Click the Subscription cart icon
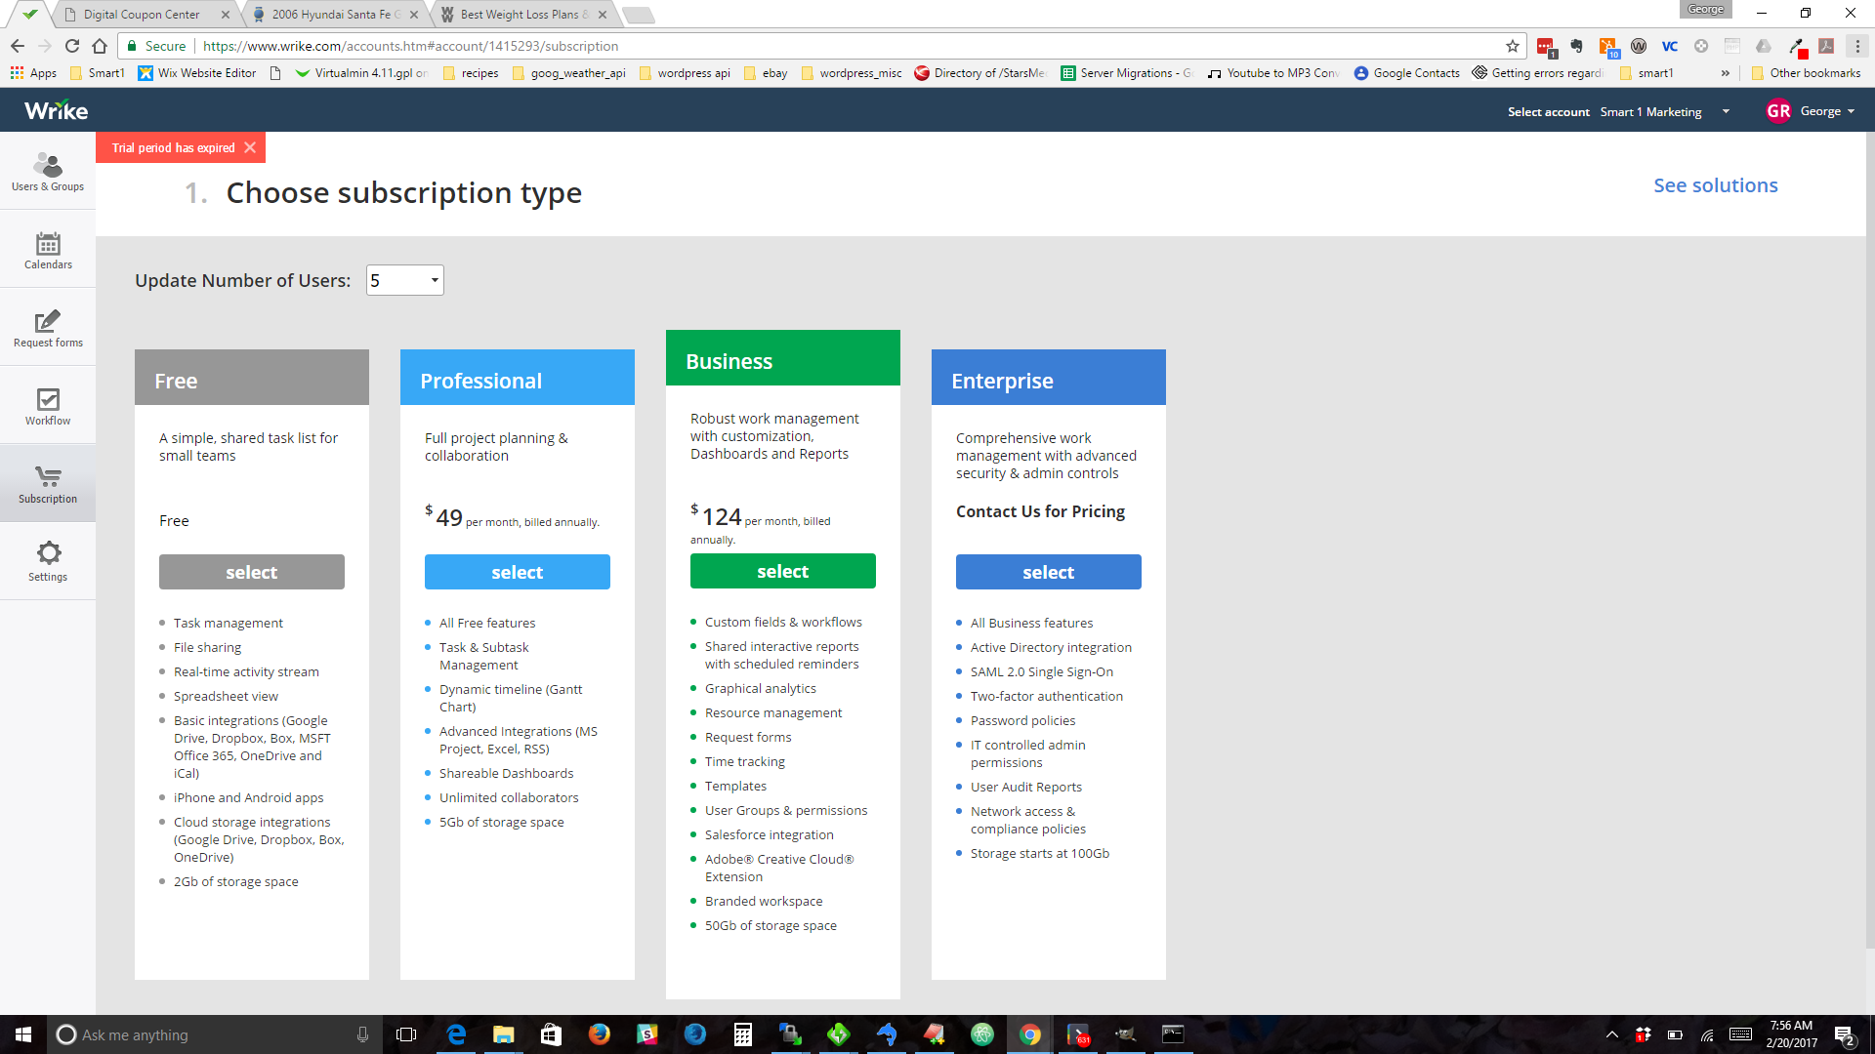Screen dimensions: 1875x1054 coord(47,477)
